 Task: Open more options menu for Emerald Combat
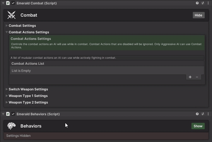tap(208, 3)
